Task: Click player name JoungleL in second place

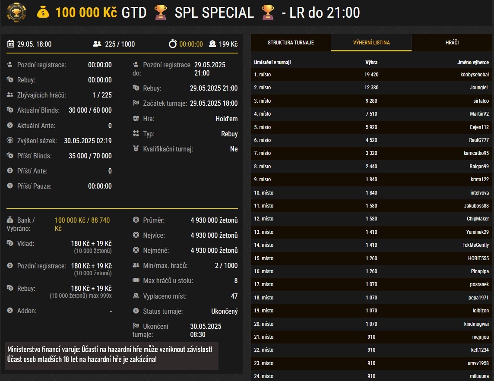Action: (479, 88)
